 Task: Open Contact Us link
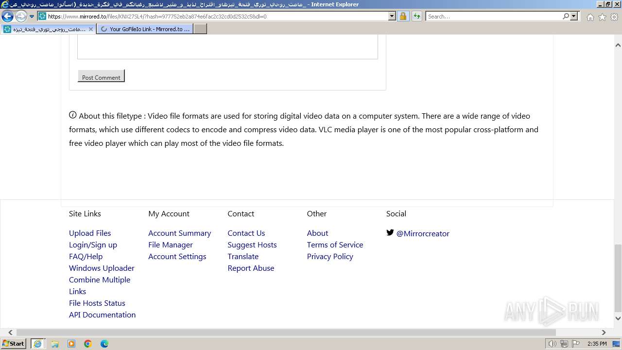[x=246, y=233]
